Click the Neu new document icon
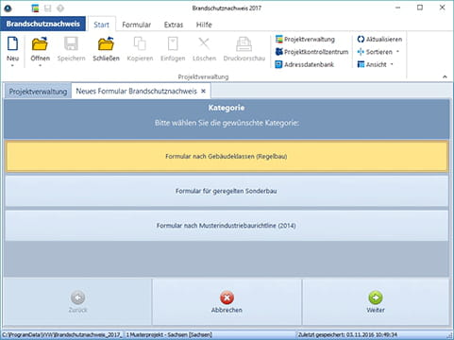Screen dimensions: 454x340 [12, 43]
